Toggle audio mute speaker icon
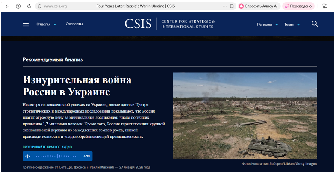This screenshot has height=172, width=336. click(28, 156)
